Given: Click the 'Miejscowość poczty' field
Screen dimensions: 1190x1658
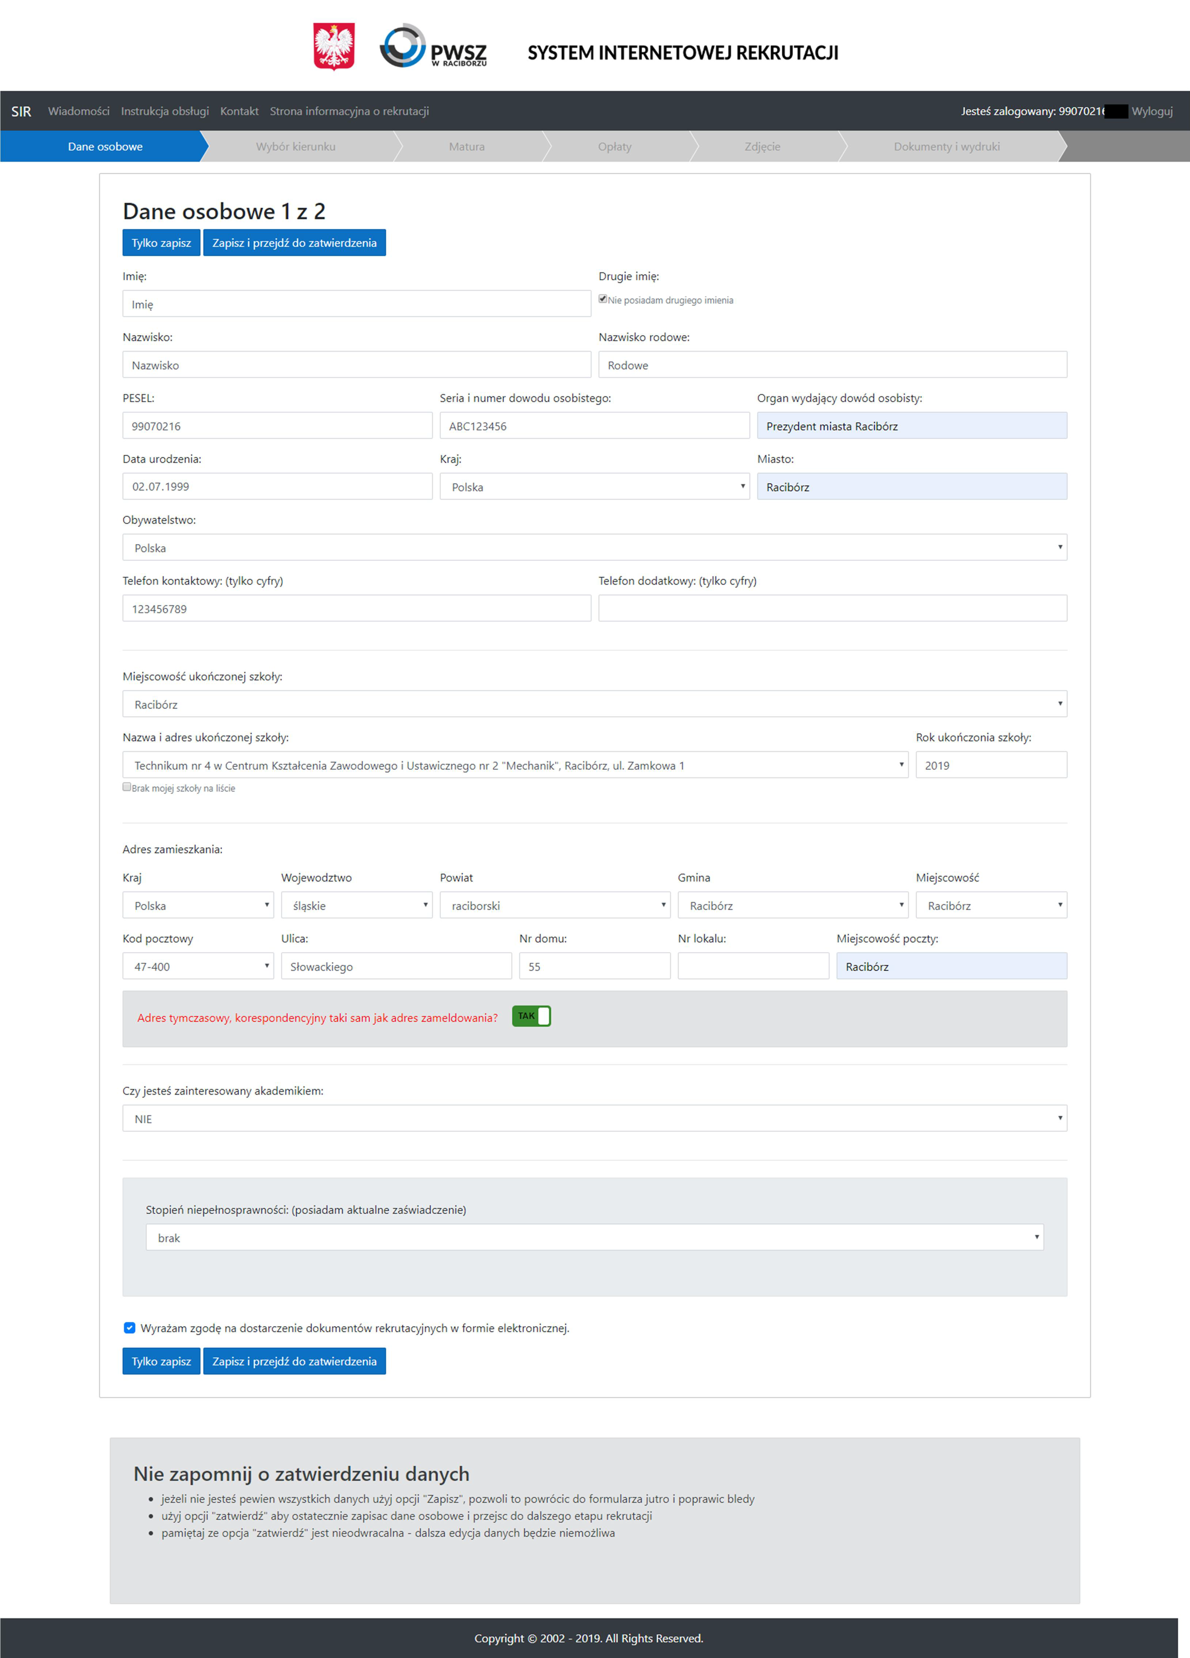Looking at the screenshot, I should tap(952, 966).
